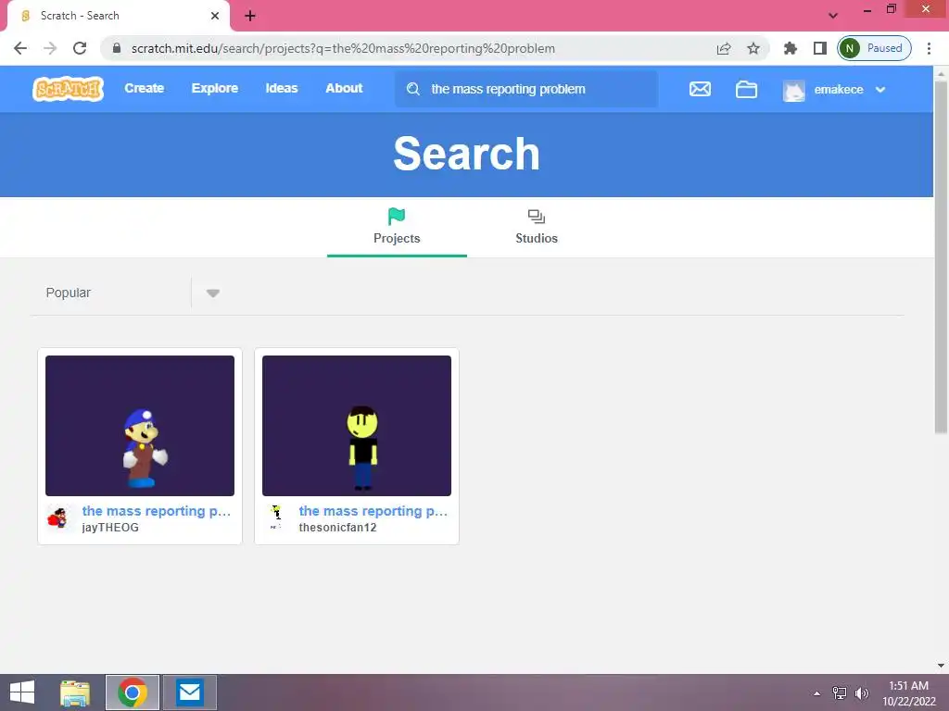
Task: Open the browser extensions puzzle icon
Action: pyautogui.click(x=790, y=48)
